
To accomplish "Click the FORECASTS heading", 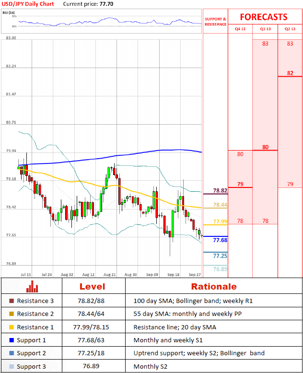I will coord(264,17).
